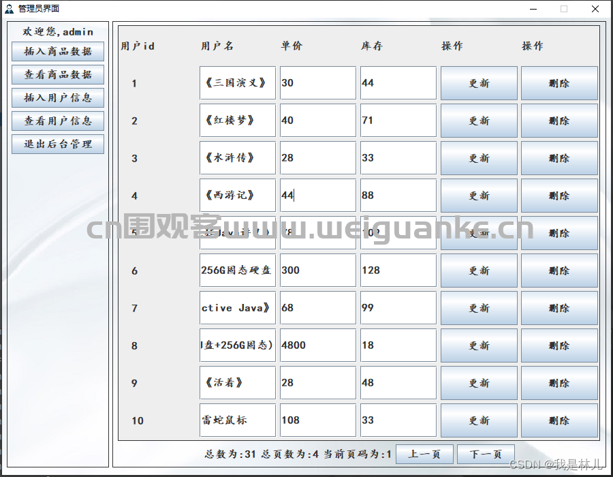613x477 pixels.
Task: Update row 3 《水浒传》
Action: coord(479,158)
